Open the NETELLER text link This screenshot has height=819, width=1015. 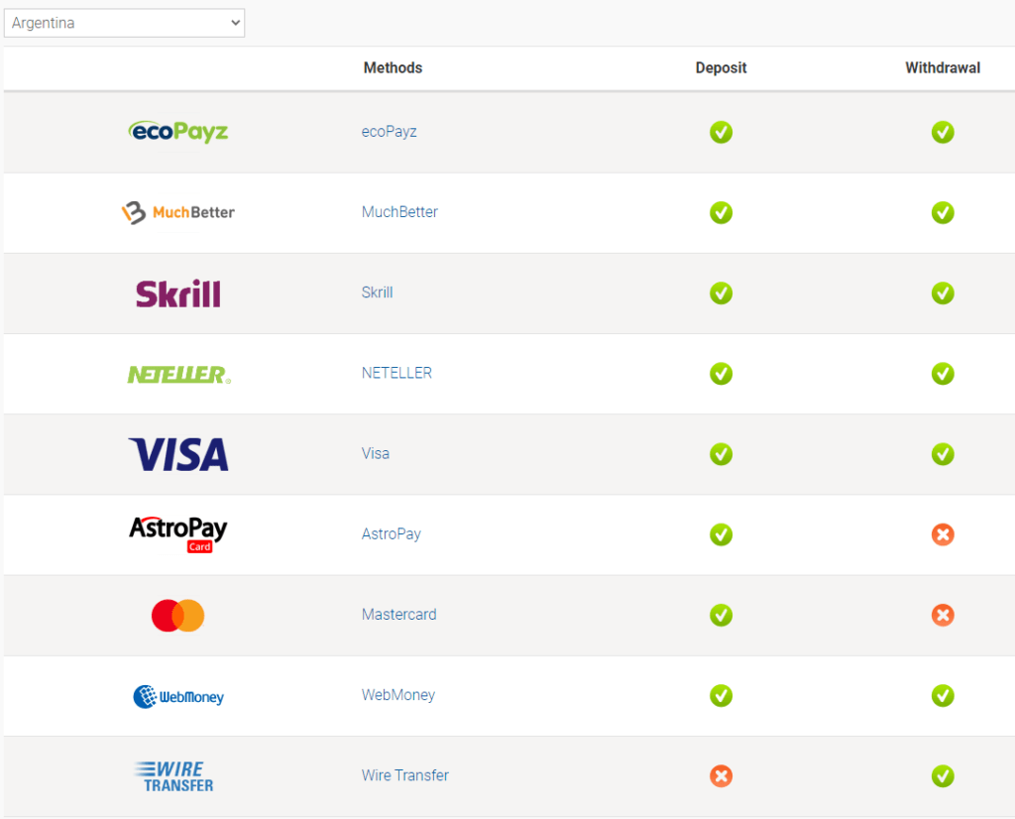pos(396,373)
